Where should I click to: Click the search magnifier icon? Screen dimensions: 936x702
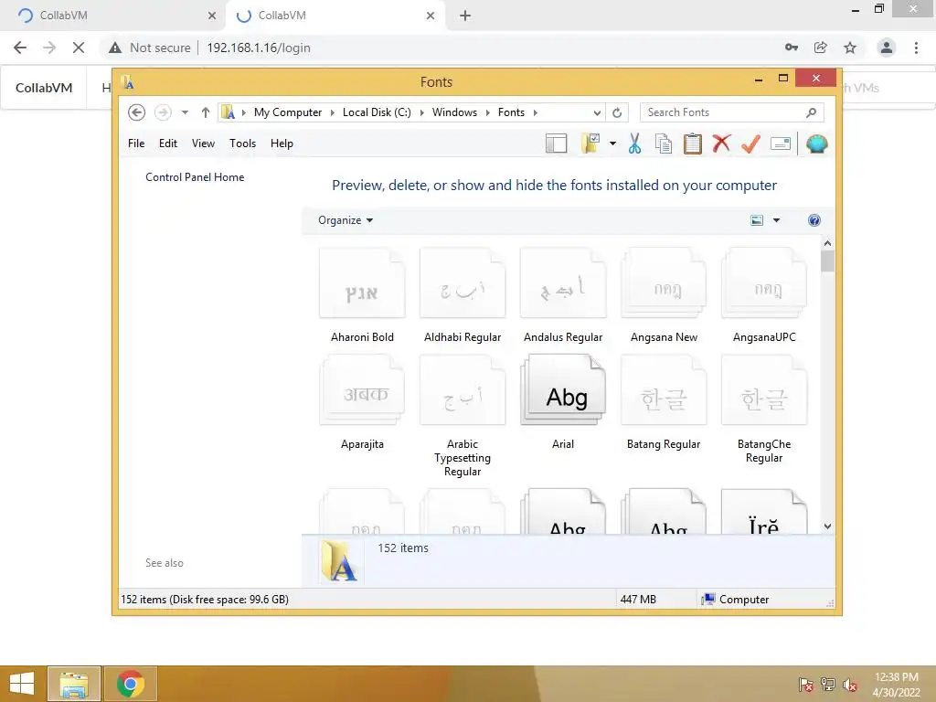tap(812, 112)
